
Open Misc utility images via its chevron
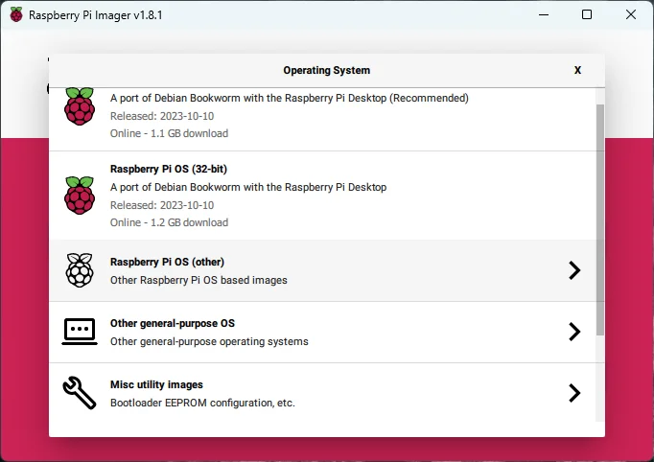pos(574,393)
